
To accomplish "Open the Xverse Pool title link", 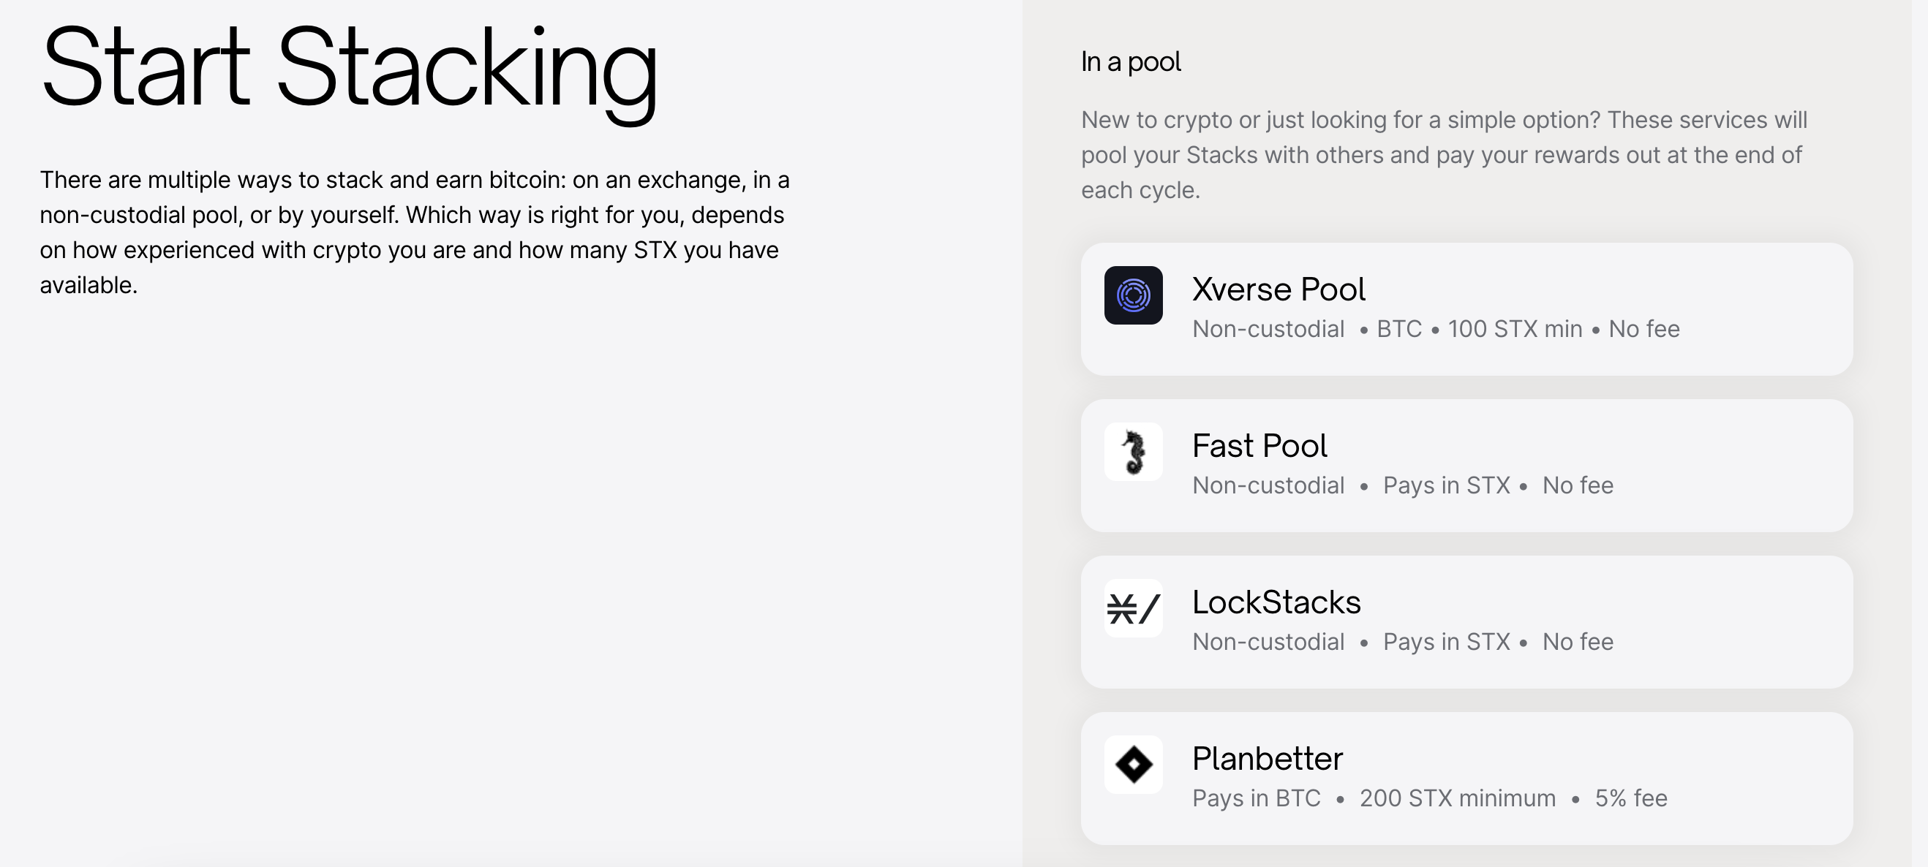I will point(1279,289).
